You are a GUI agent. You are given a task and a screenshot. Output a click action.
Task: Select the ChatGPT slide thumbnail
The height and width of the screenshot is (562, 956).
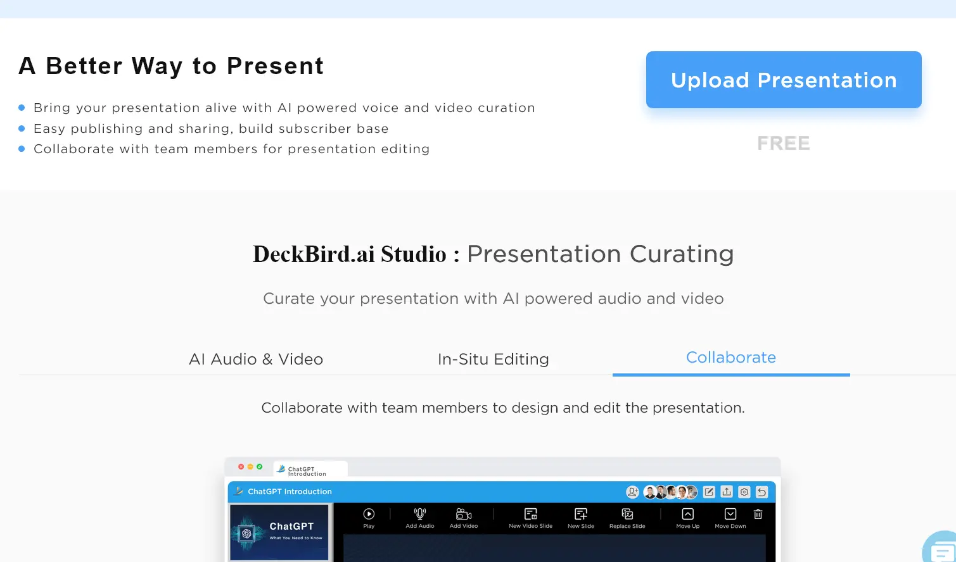pos(279,532)
